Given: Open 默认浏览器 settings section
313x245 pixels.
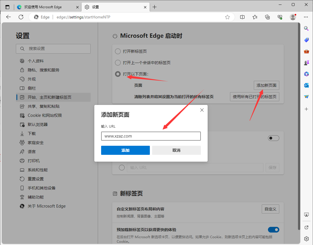Looking at the screenshot, I should [x=53, y=124].
